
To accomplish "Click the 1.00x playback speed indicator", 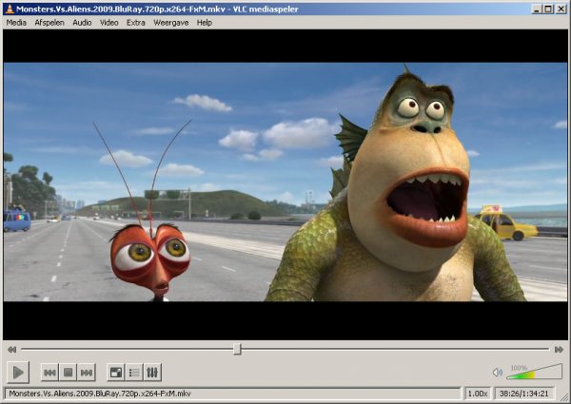I will tap(478, 394).
